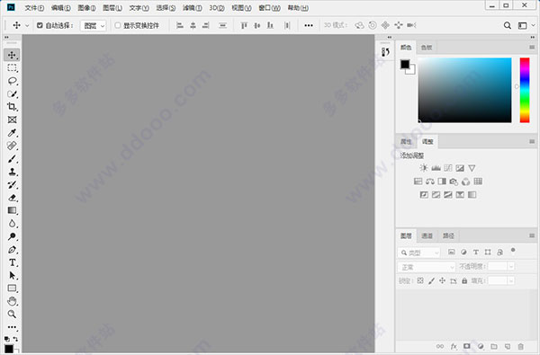Select the Dodge tool

tap(12, 236)
